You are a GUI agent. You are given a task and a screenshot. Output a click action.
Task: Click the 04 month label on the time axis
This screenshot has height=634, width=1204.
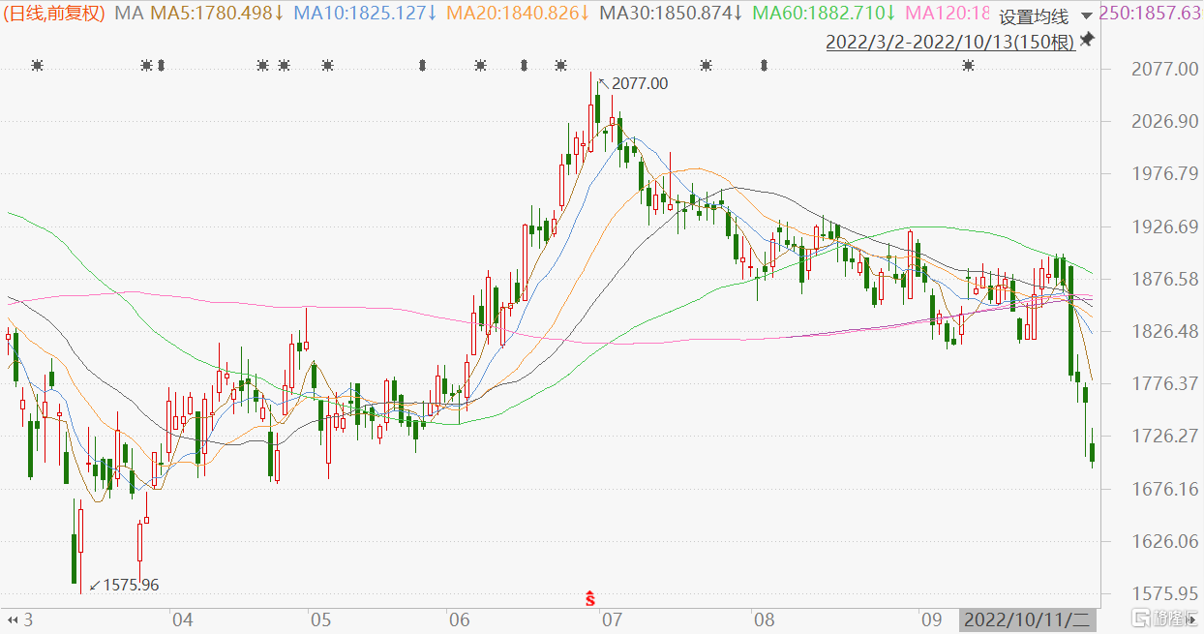pyautogui.click(x=182, y=619)
